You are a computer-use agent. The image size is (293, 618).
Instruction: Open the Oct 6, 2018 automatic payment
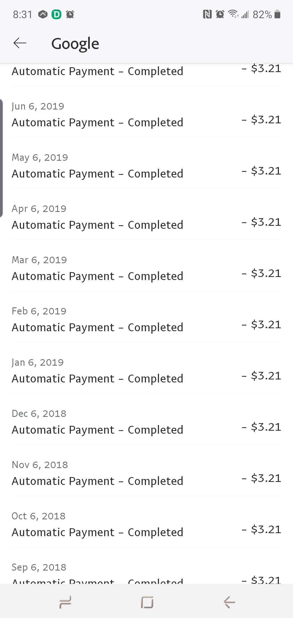pos(146,524)
